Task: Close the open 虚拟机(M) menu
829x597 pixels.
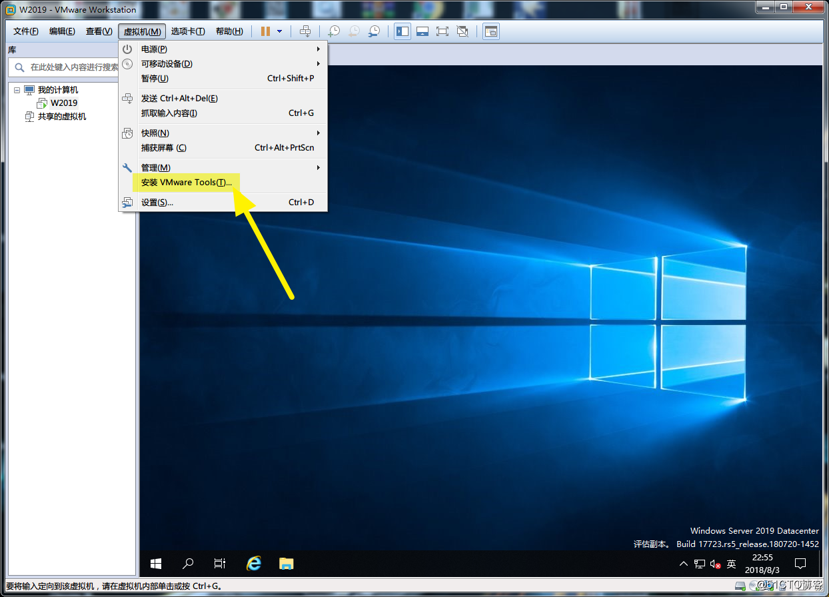Action: point(142,31)
